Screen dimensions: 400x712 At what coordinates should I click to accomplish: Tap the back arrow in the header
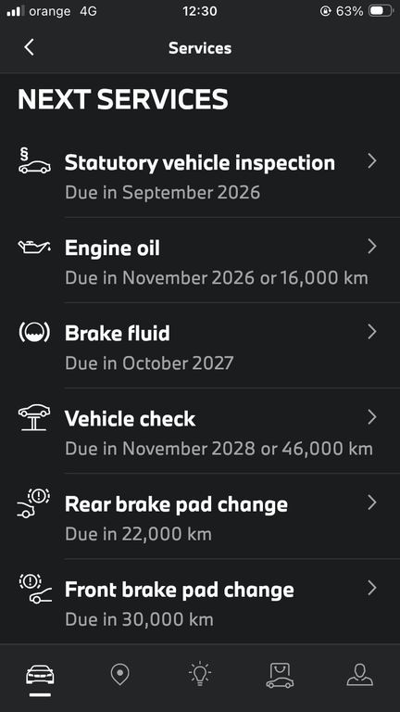pos(29,47)
